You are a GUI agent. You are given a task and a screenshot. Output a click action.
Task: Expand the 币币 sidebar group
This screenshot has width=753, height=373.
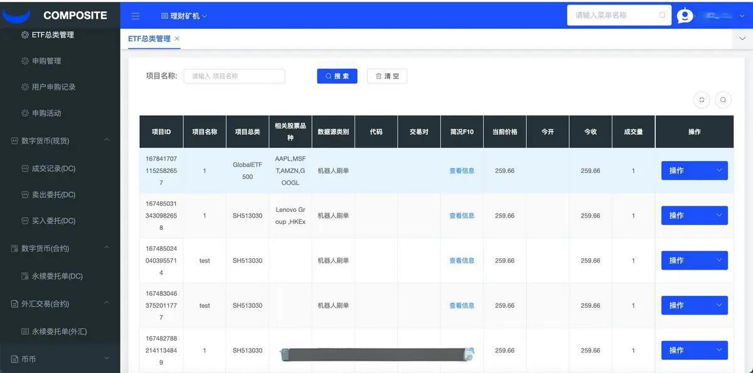pyautogui.click(x=60, y=359)
